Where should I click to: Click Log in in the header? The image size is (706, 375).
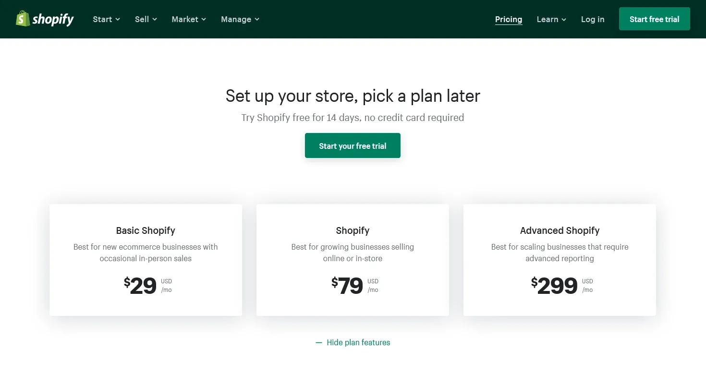[592, 19]
